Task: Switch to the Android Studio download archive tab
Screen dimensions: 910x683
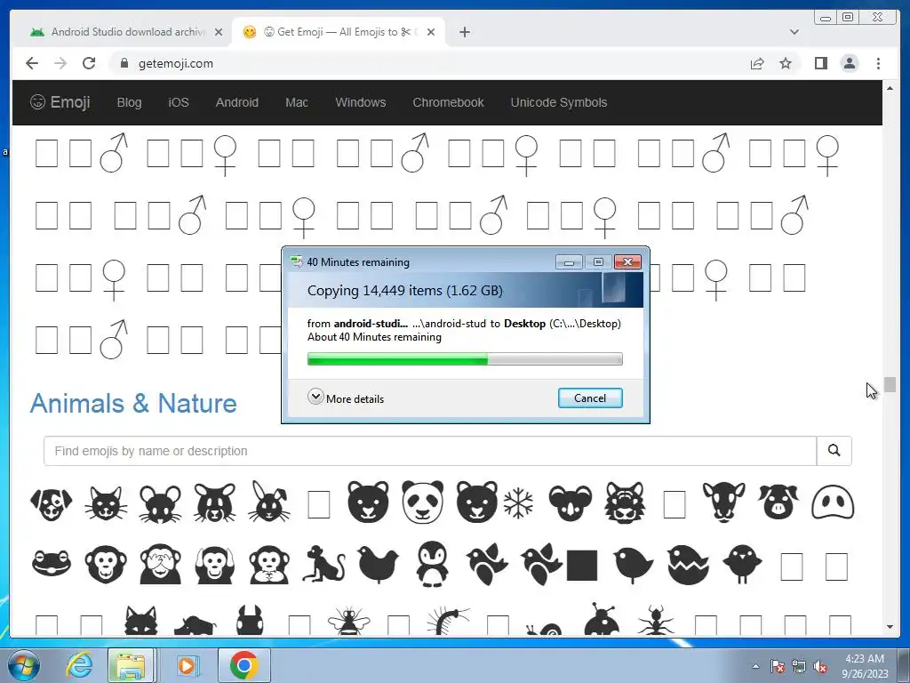Action: click(x=119, y=32)
